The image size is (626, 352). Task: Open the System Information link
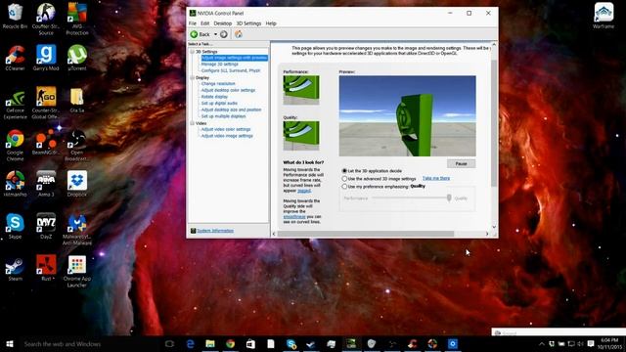(x=215, y=231)
